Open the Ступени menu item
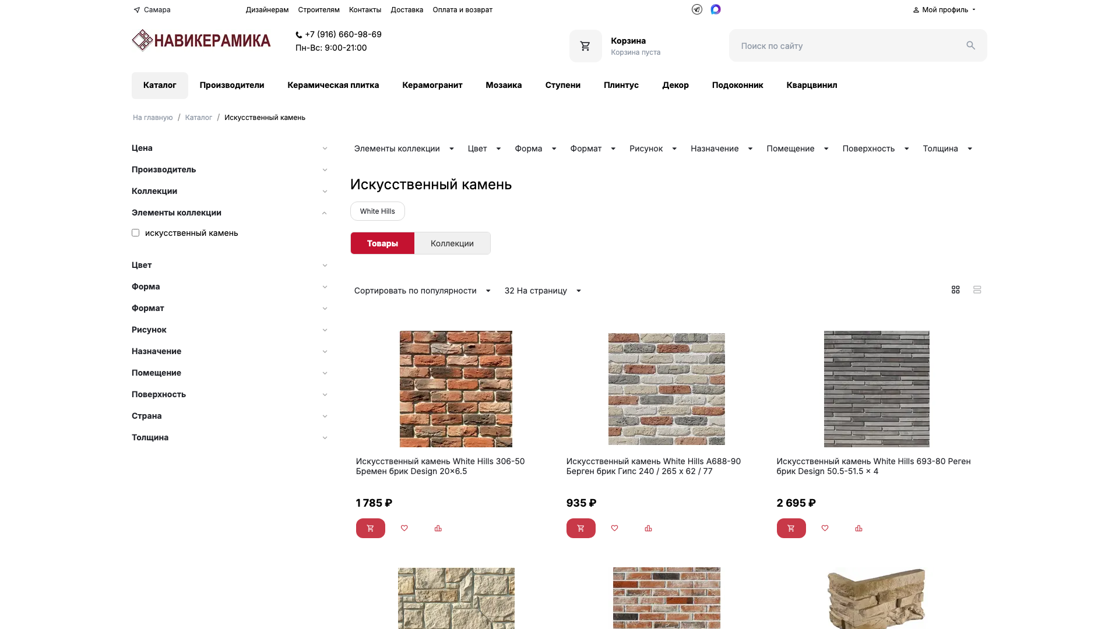The width and height of the screenshot is (1119, 629). tap(563, 85)
